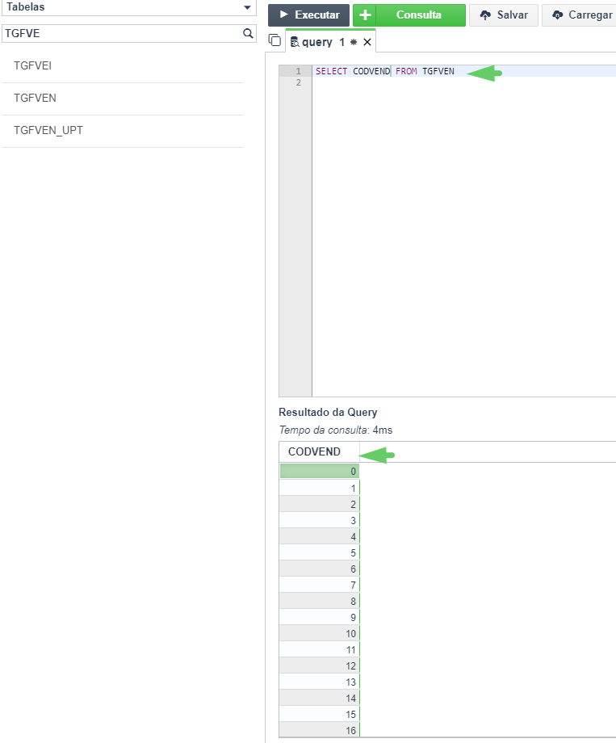This screenshot has width=616, height=743.
Task: Save the query with Salvar
Action: [504, 15]
